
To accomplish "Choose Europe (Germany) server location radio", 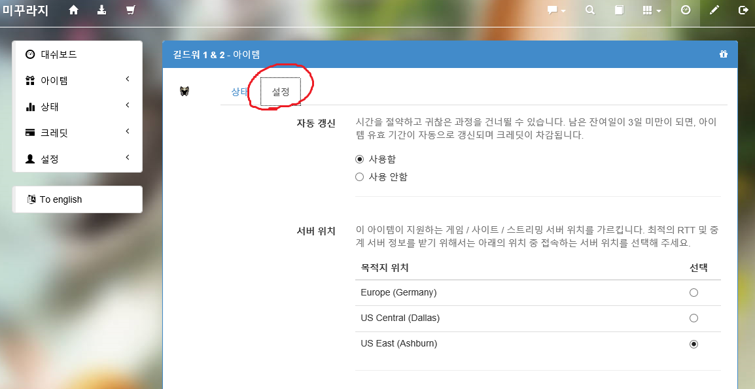I will tap(694, 292).
